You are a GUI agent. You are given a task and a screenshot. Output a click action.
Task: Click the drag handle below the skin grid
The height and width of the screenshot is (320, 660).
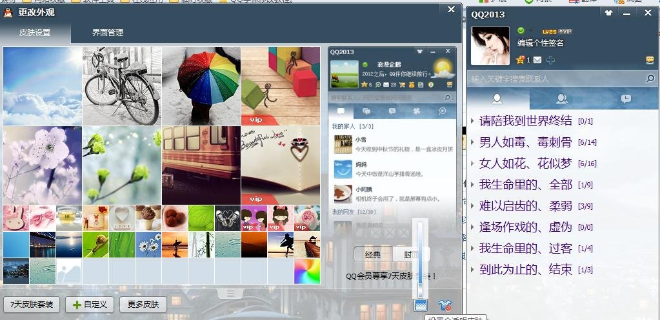230,293
